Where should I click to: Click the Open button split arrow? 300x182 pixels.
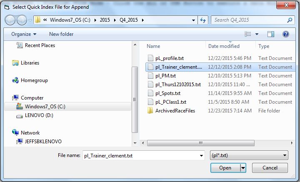coord(243,168)
